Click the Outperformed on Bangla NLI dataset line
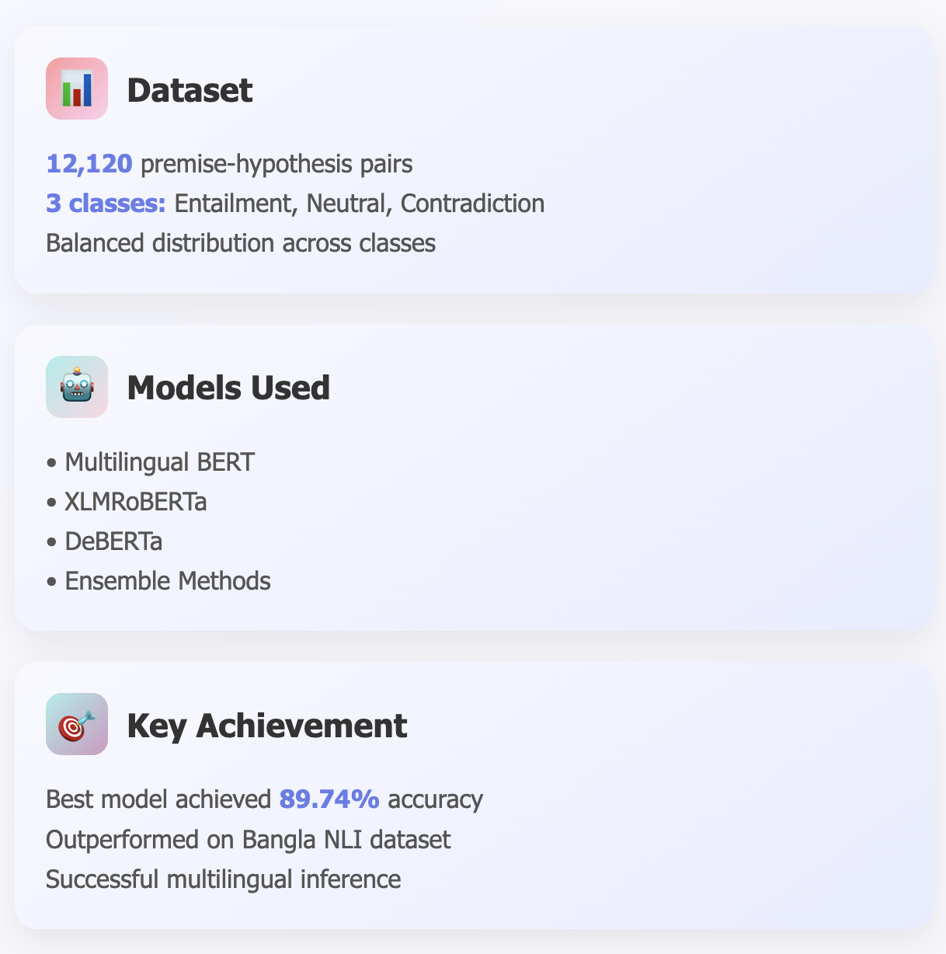 click(249, 840)
